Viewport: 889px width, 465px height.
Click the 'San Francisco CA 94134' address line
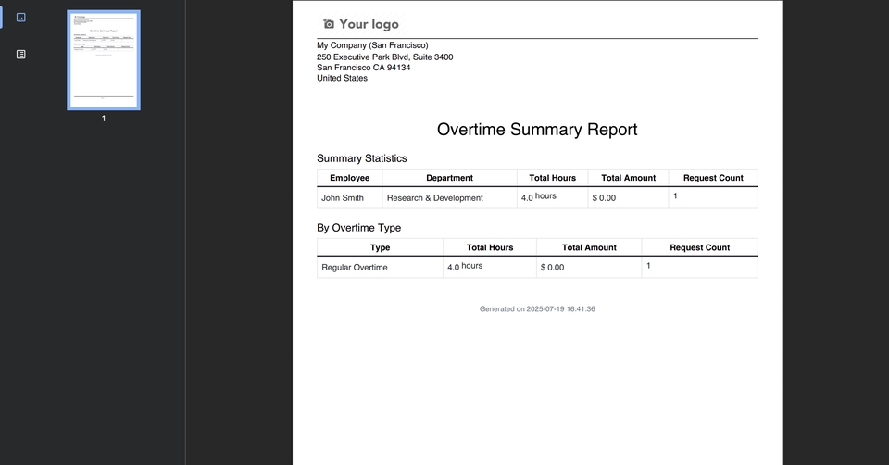[363, 68]
